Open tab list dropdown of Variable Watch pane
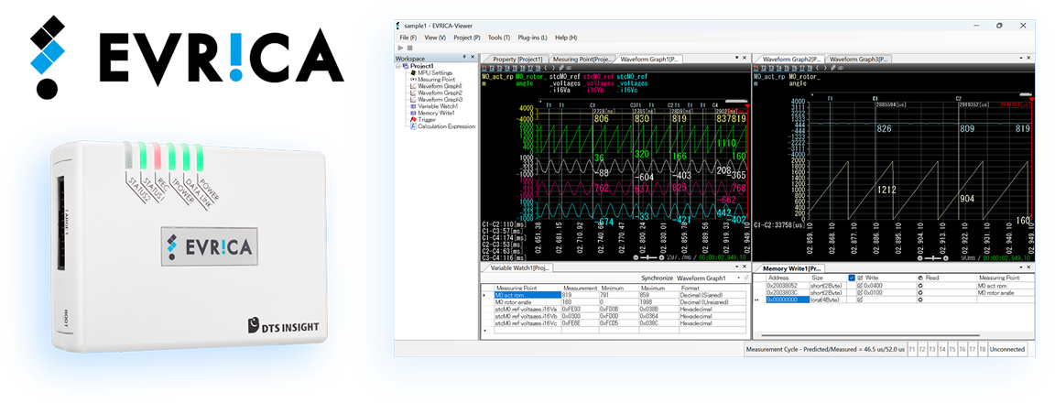The width and height of the screenshot is (1055, 403). (736, 267)
